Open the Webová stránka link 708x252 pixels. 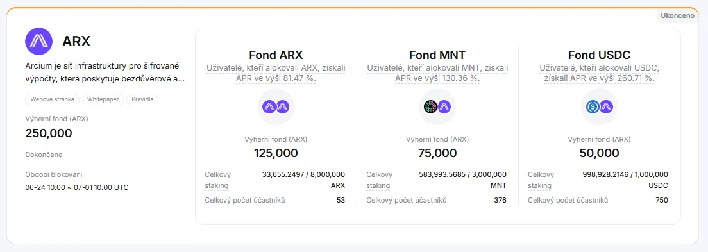[53, 99]
